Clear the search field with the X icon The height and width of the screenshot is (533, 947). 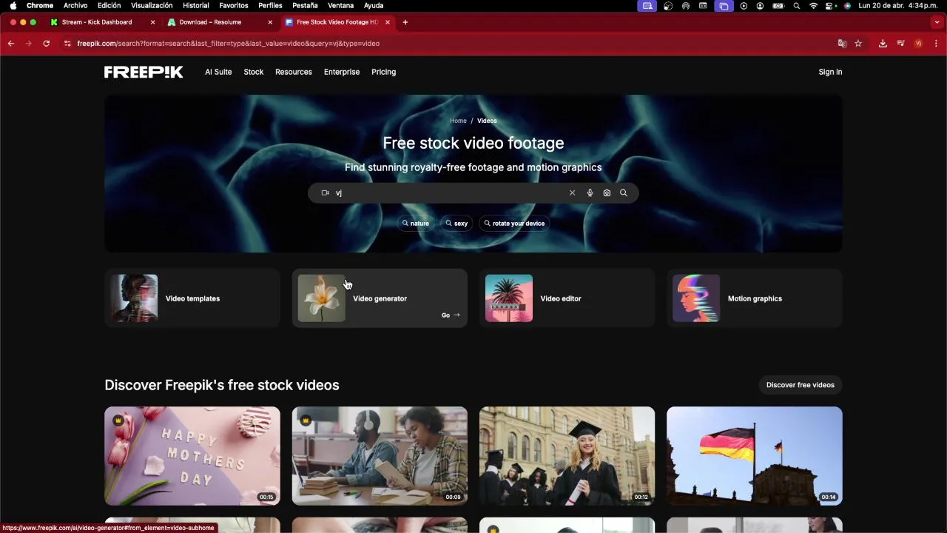tap(572, 192)
